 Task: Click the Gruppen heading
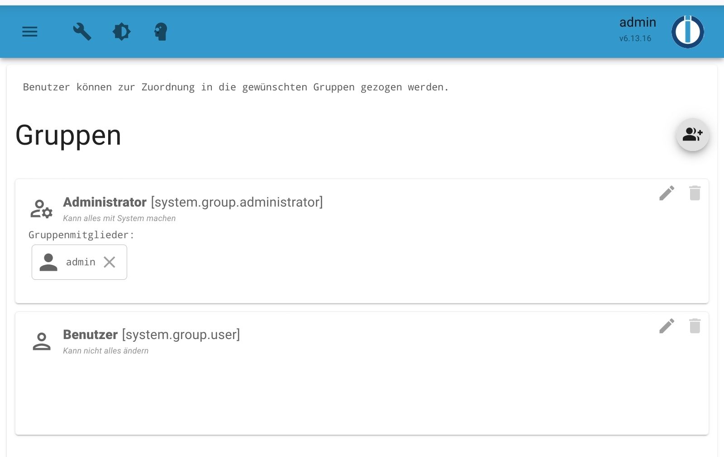click(x=68, y=135)
